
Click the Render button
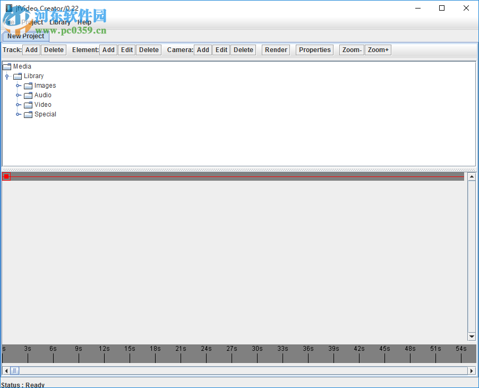(276, 49)
